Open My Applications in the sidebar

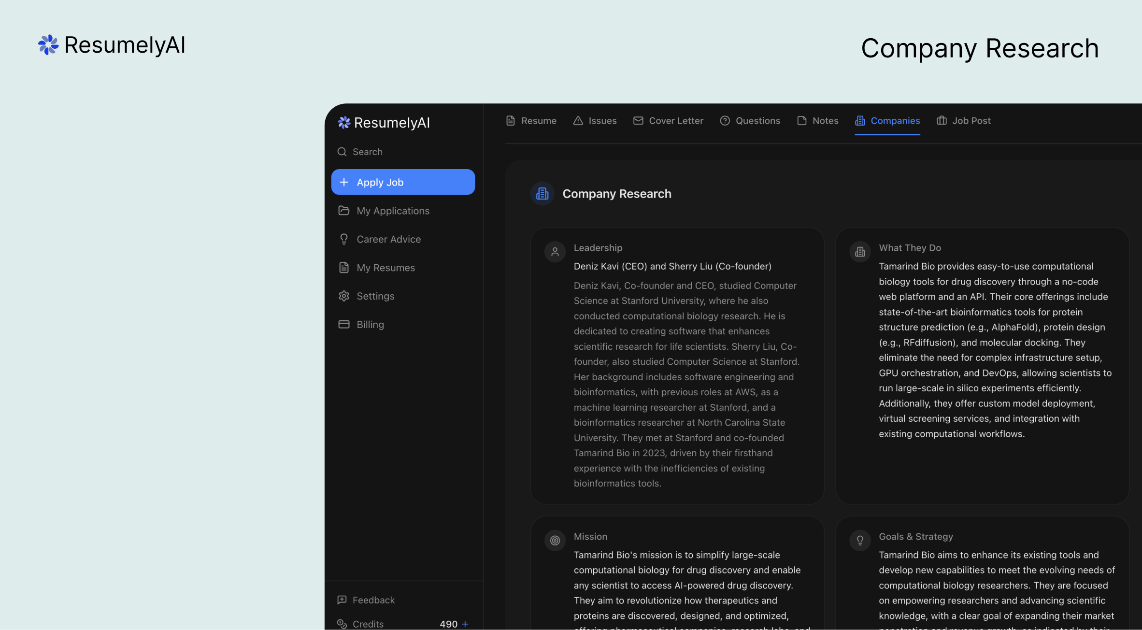point(393,210)
